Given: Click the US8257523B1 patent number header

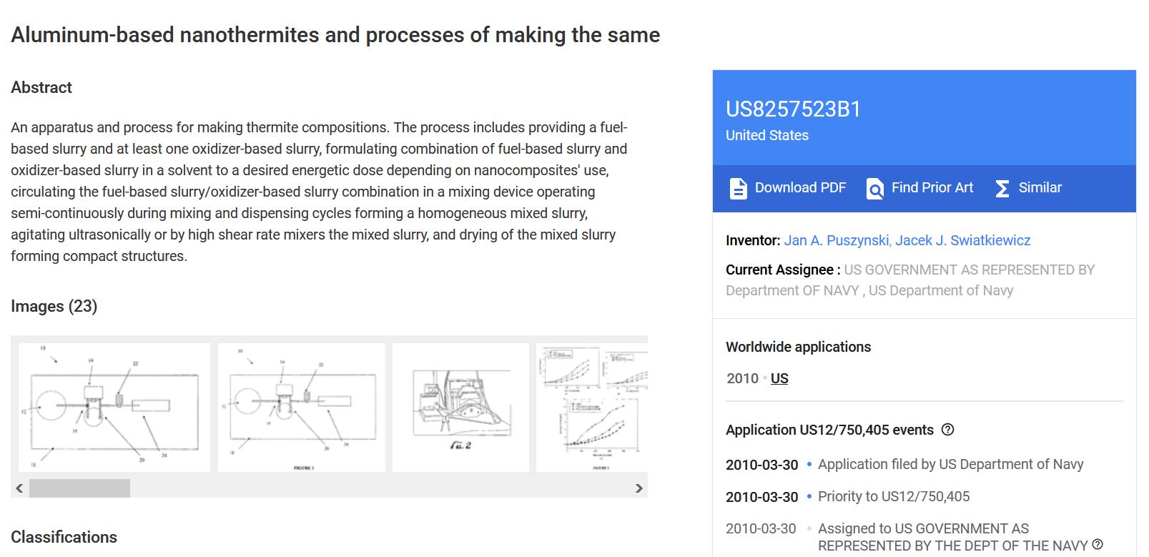Looking at the screenshot, I should click(x=793, y=109).
